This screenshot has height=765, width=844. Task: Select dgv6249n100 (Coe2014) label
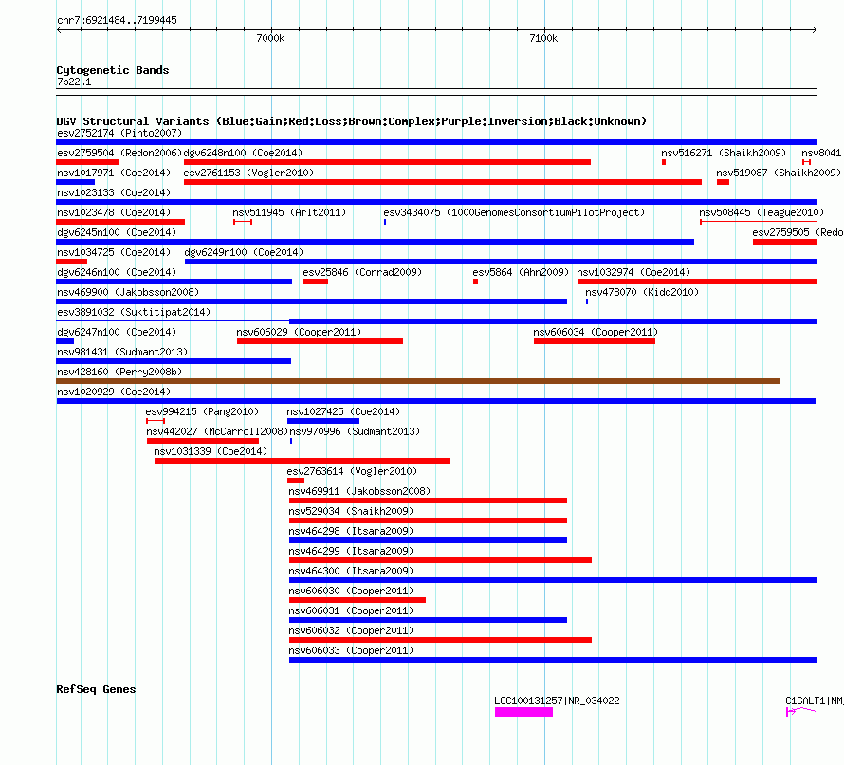(x=244, y=252)
